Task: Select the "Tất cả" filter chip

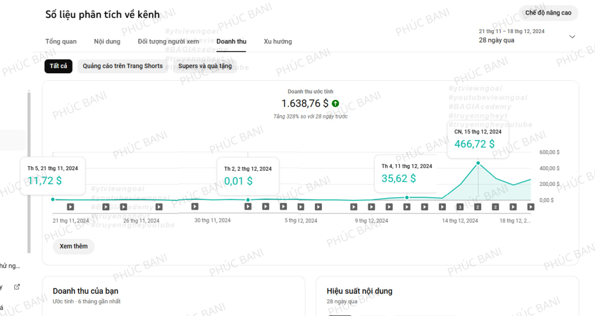Action: click(58, 66)
